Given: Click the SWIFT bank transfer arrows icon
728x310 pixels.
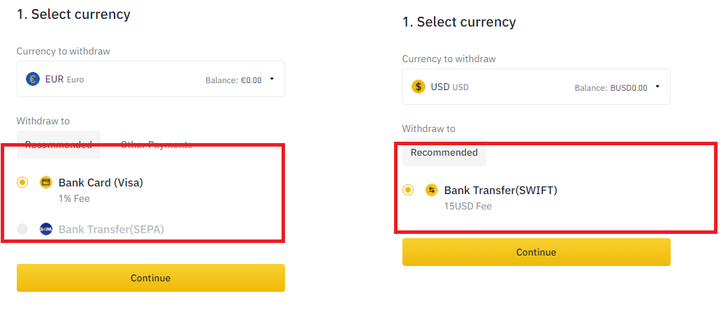Looking at the screenshot, I should click(432, 190).
